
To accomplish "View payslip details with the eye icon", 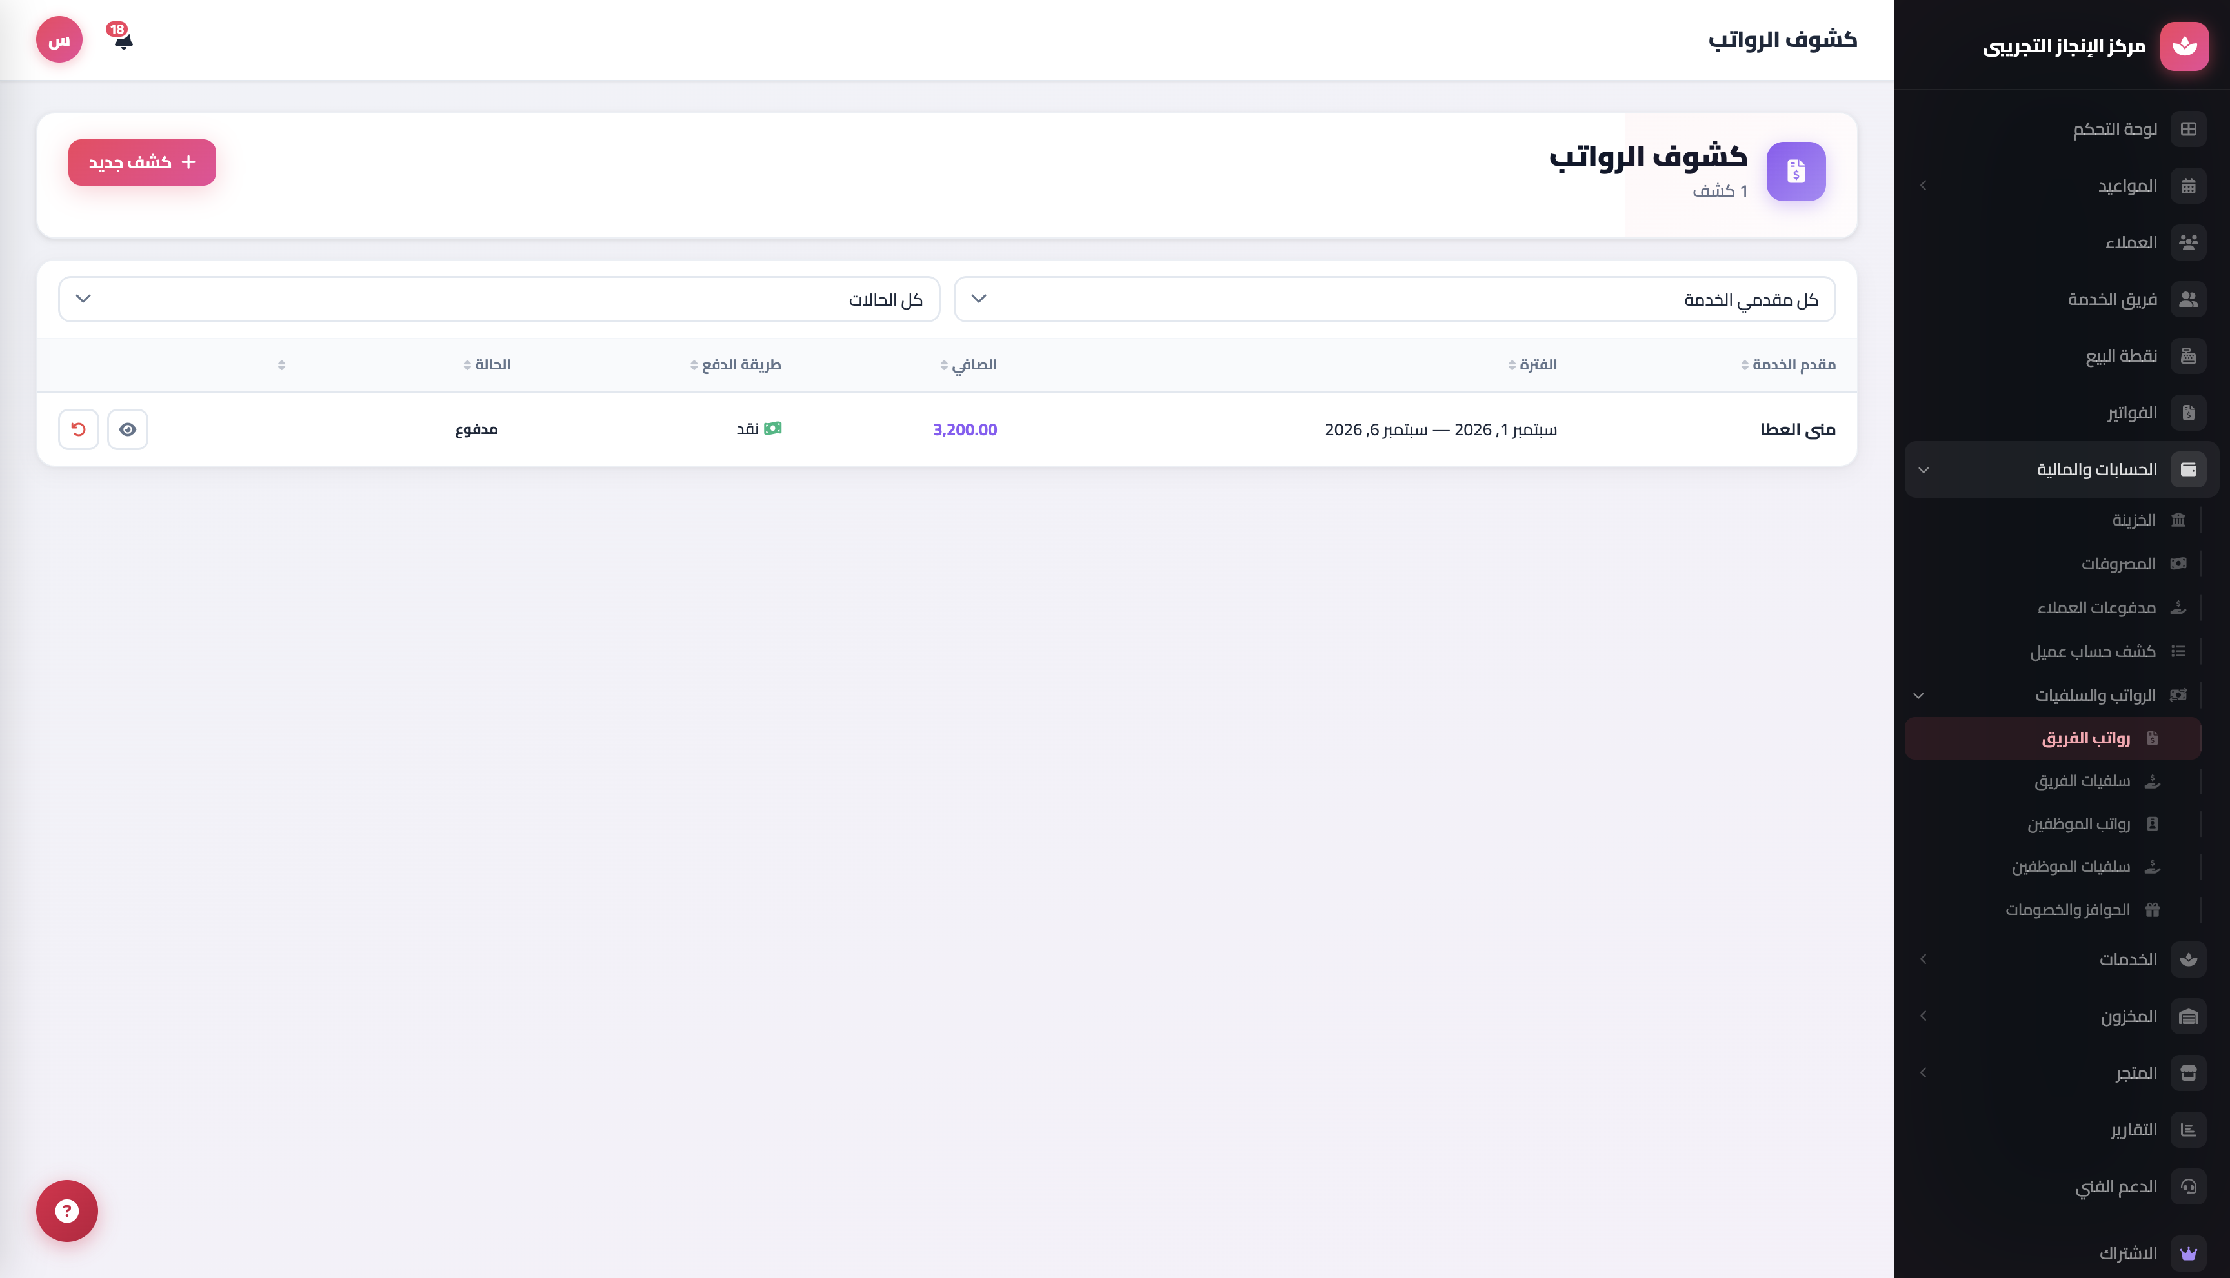I will 127,429.
